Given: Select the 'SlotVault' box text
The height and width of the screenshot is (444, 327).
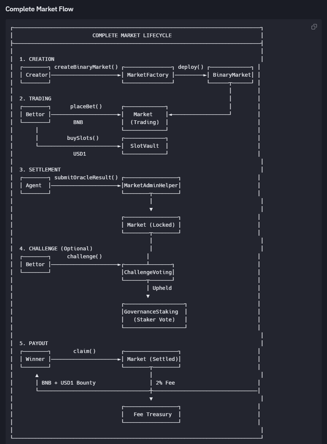Looking at the screenshot, I should (x=144, y=146).
